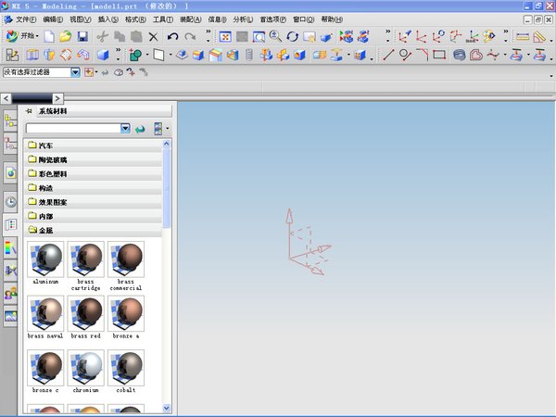The height and width of the screenshot is (417, 556).
Task: Click the Line sketch tool
Action: coord(388,55)
